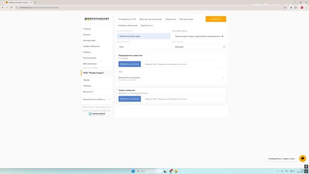Click Выбрать из списка for the chairman
Screen dimensions: 309x174
pyautogui.click(x=130, y=64)
